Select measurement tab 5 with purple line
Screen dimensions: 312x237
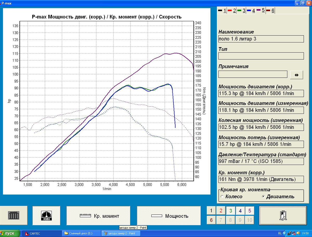point(260,10)
